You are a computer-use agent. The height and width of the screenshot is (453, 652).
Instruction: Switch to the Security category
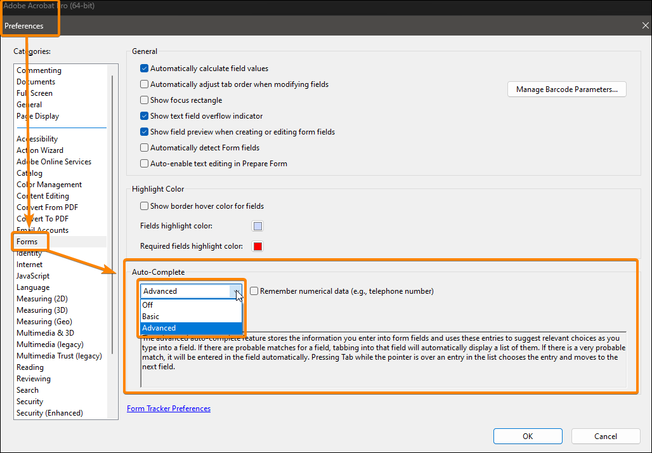tap(30, 401)
